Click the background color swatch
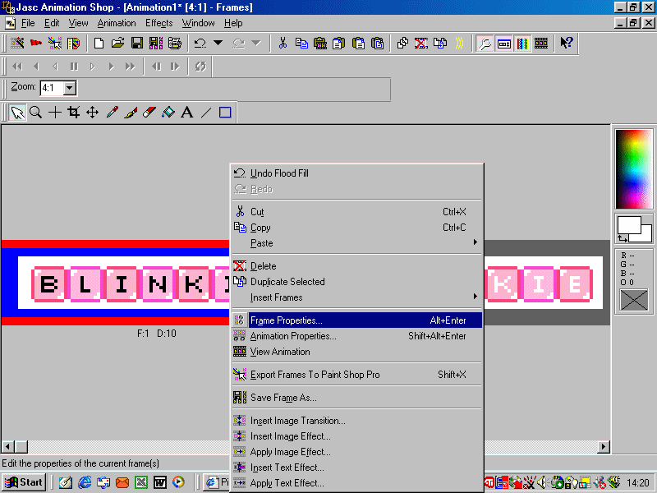Screen dimensions: 657x493 (x=646, y=236)
